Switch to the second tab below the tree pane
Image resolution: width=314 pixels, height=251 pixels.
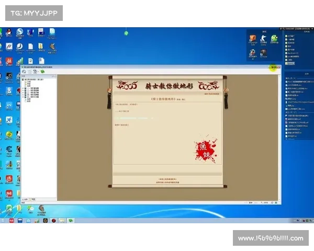(33, 199)
